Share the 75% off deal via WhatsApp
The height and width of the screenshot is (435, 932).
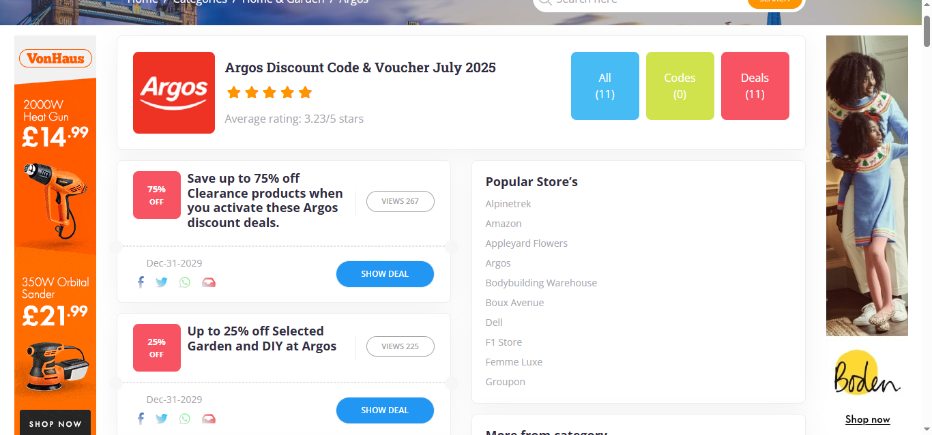coord(185,282)
